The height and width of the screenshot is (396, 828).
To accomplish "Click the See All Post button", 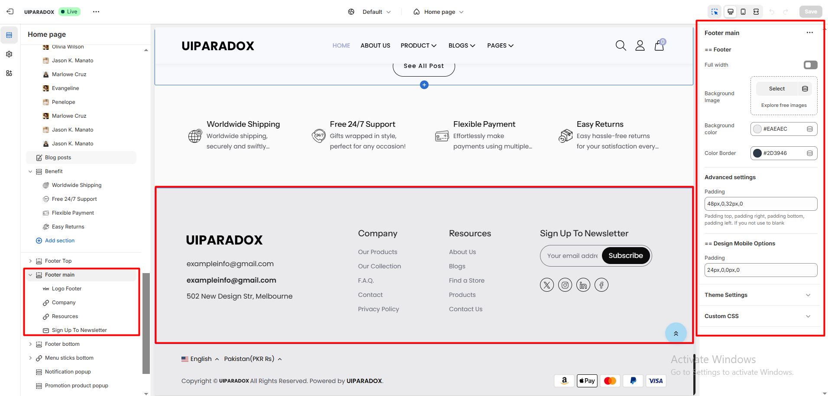I will [424, 66].
